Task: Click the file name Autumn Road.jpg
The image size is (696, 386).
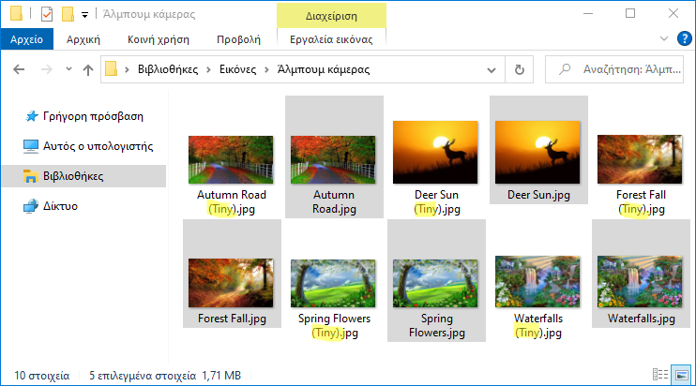Action: coord(334,201)
